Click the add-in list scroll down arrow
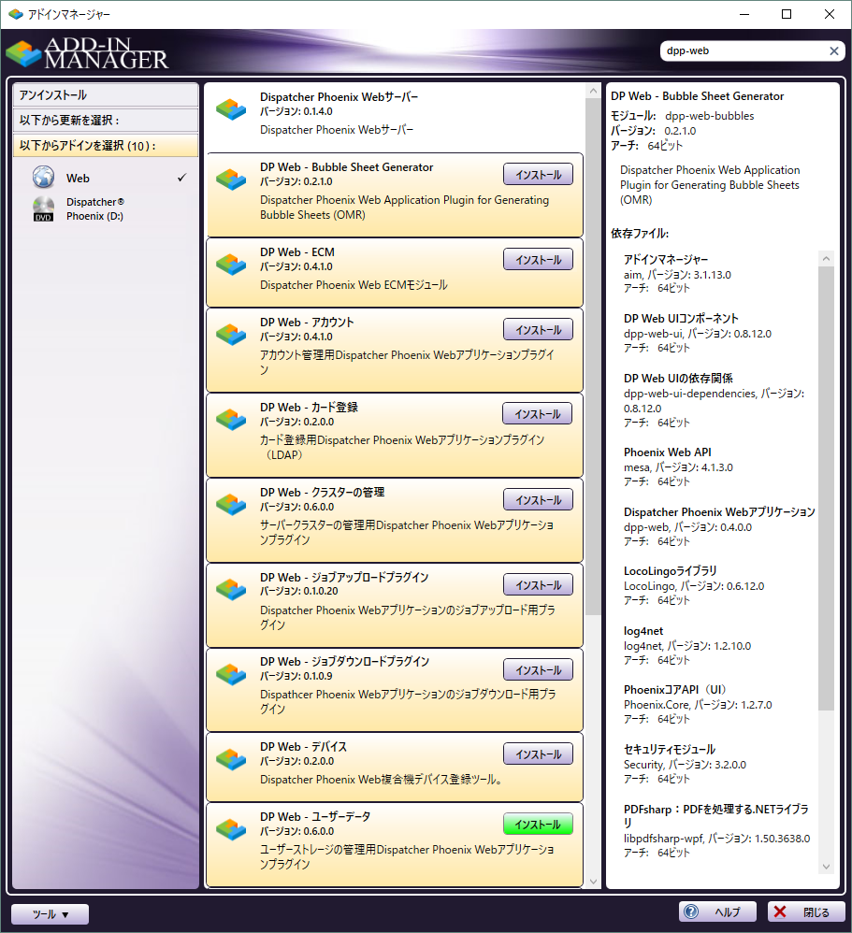Screen dimensions: 852x933 click(x=593, y=882)
